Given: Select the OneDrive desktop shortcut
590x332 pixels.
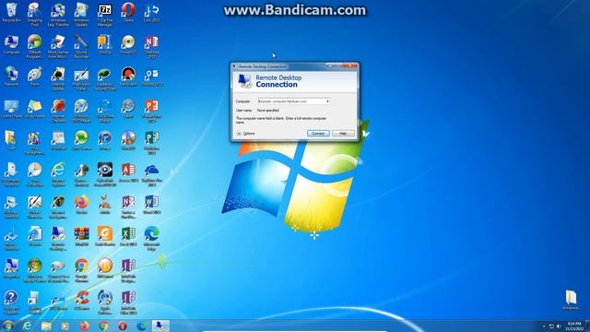Looking at the screenshot, I should 151,174.
